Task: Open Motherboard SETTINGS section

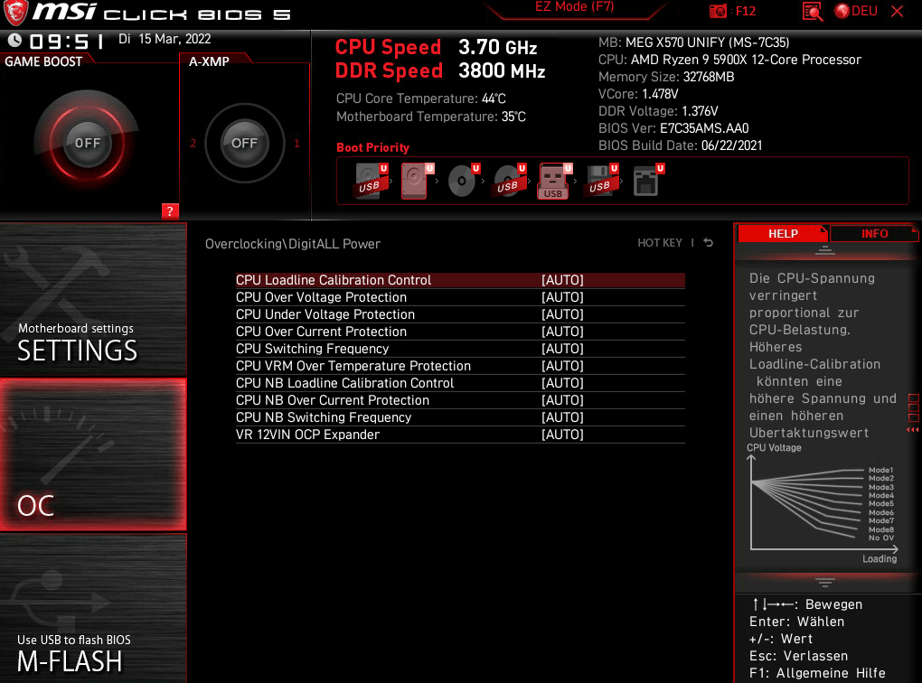Action: [x=93, y=299]
